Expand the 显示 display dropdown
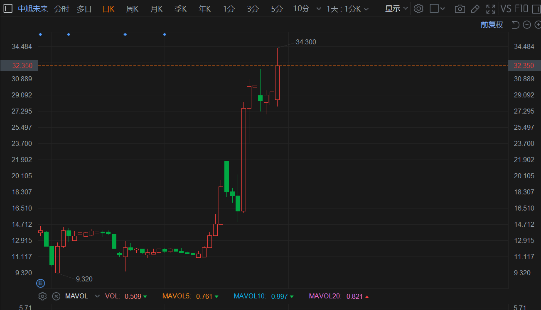Viewport: 541px width, 310px height. (x=396, y=9)
